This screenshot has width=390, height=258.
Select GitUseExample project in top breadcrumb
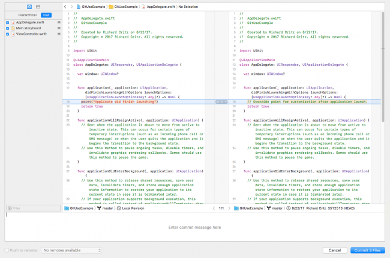pyautogui.click(x=91, y=7)
